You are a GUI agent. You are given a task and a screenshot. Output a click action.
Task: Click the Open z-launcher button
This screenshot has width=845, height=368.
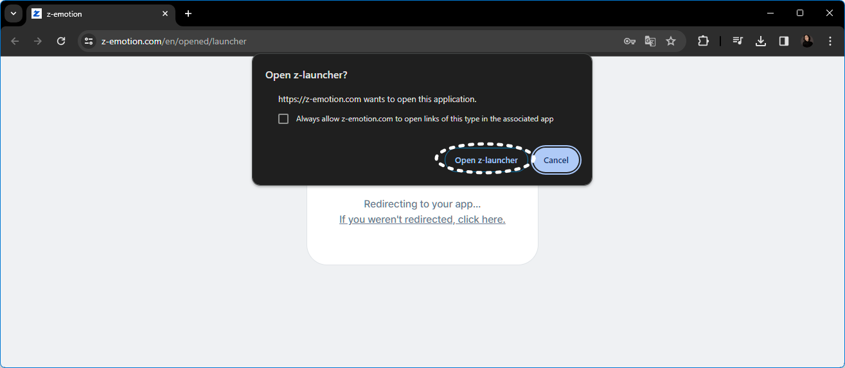click(486, 160)
